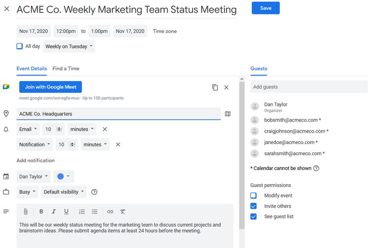Click Dan Taylor's guest avatar
The image size is (384, 248).
tap(255, 107)
